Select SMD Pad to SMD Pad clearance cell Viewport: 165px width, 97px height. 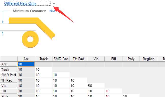[x=61, y=75]
